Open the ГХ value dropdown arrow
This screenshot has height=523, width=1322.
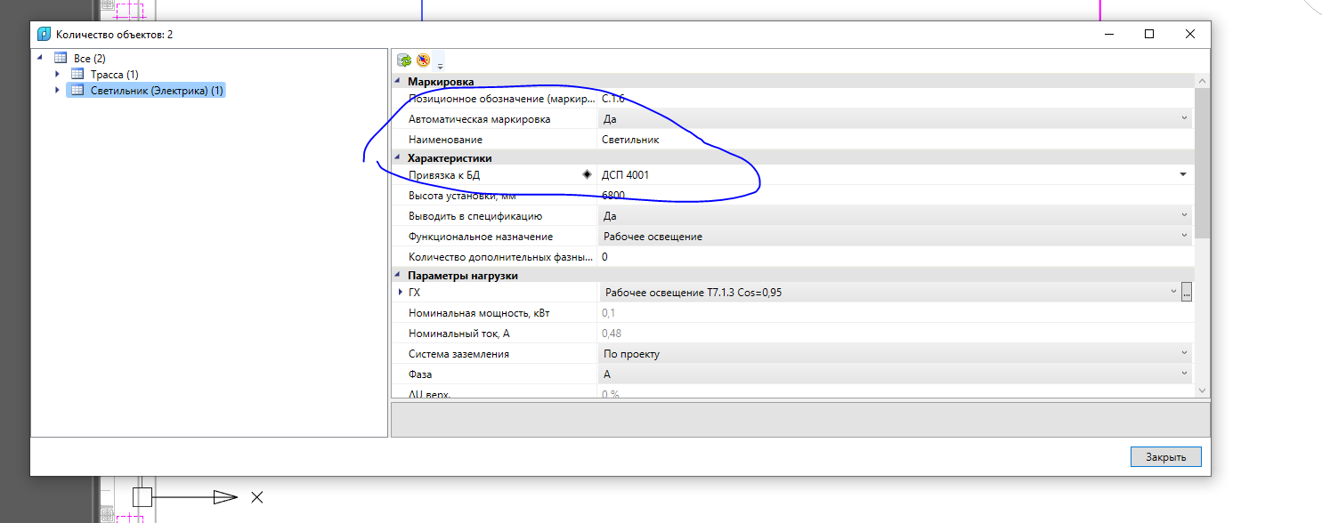point(1173,292)
